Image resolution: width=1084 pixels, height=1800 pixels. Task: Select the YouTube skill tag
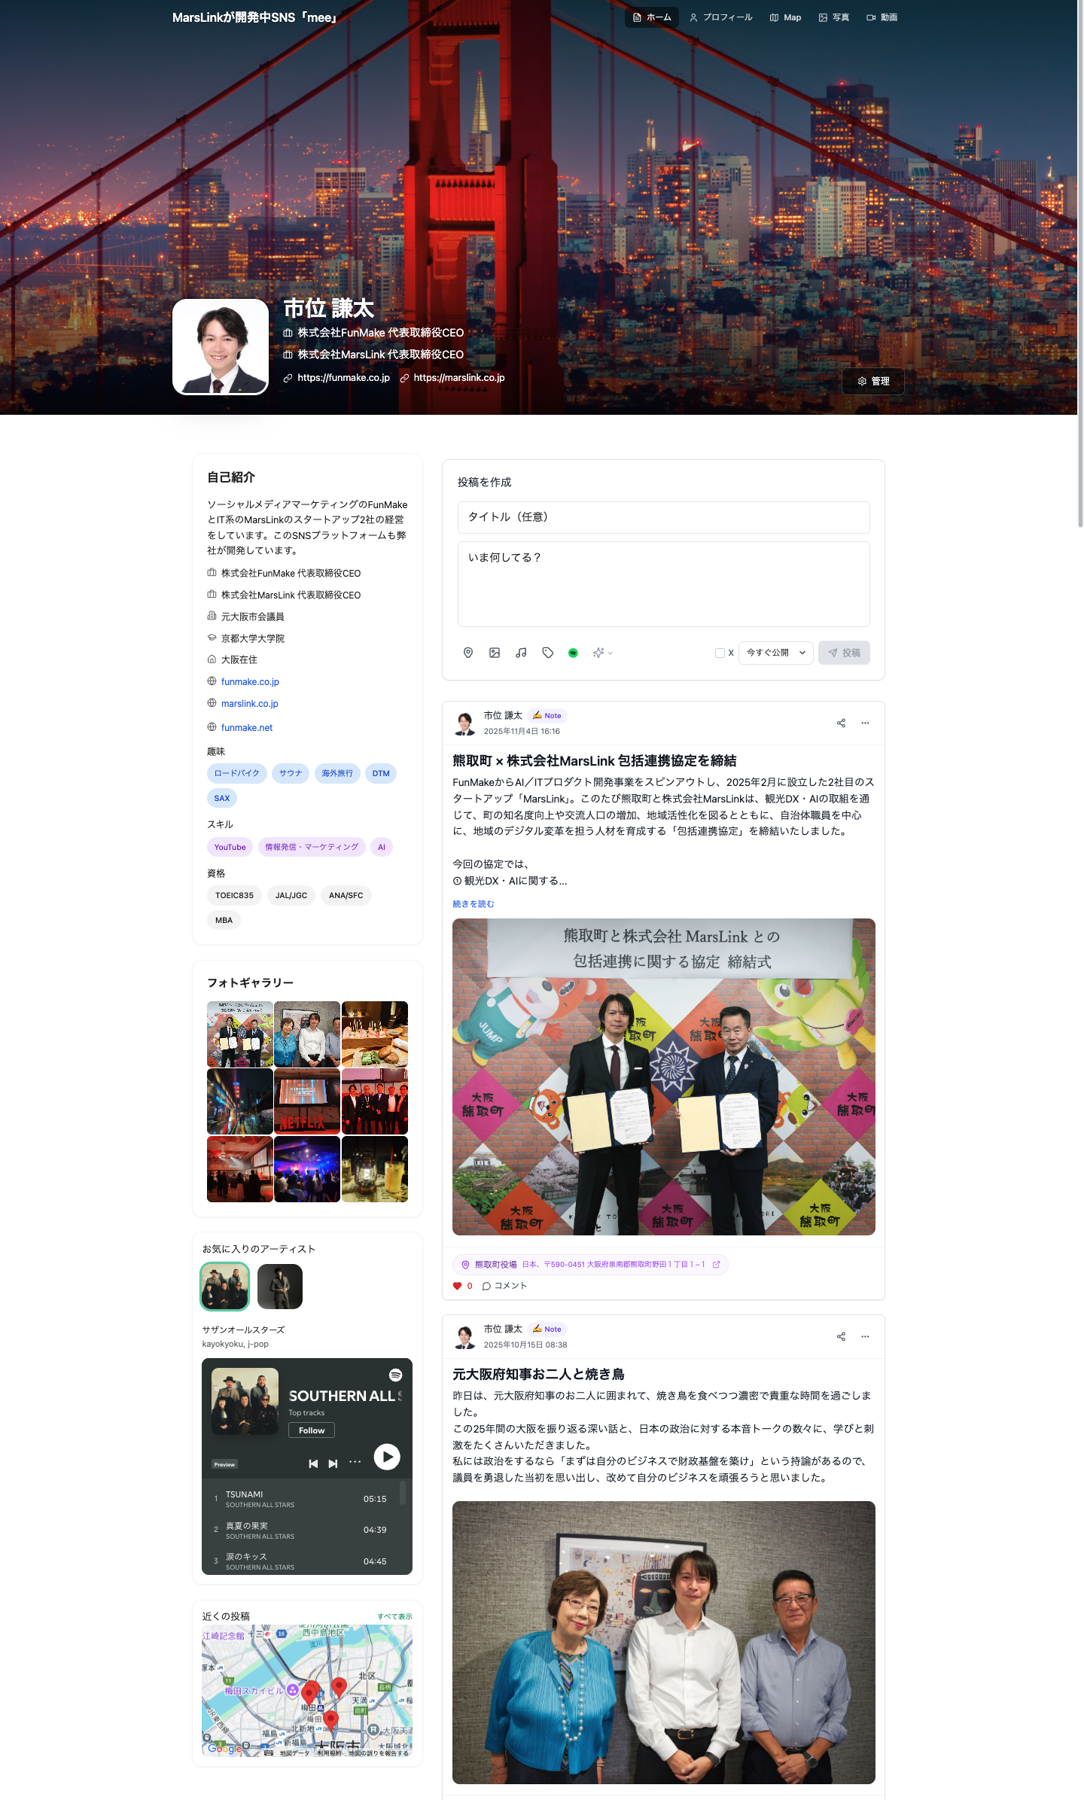[230, 847]
